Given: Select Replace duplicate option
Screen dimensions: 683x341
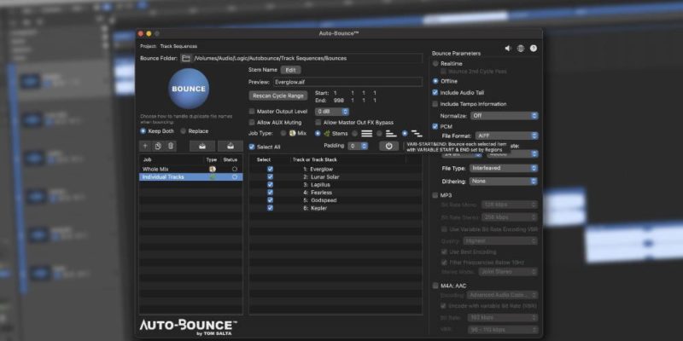Looking at the screenshot, I should (184, 131).
